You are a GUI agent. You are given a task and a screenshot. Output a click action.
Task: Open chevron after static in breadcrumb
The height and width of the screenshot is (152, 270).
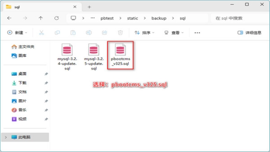click(144, 18)
